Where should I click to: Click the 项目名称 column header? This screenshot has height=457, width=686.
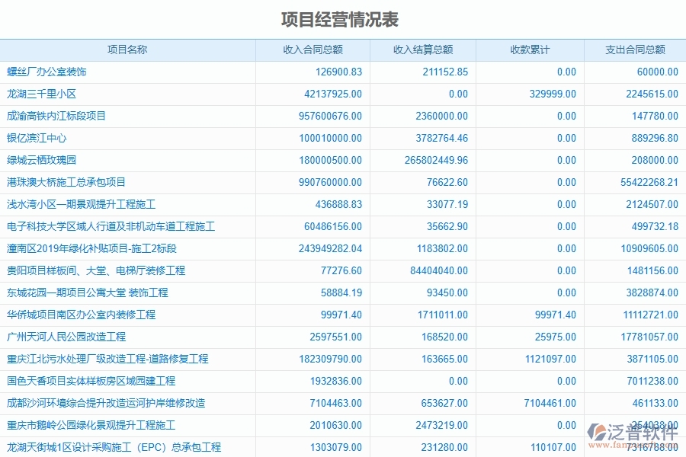tap(128, 49)
